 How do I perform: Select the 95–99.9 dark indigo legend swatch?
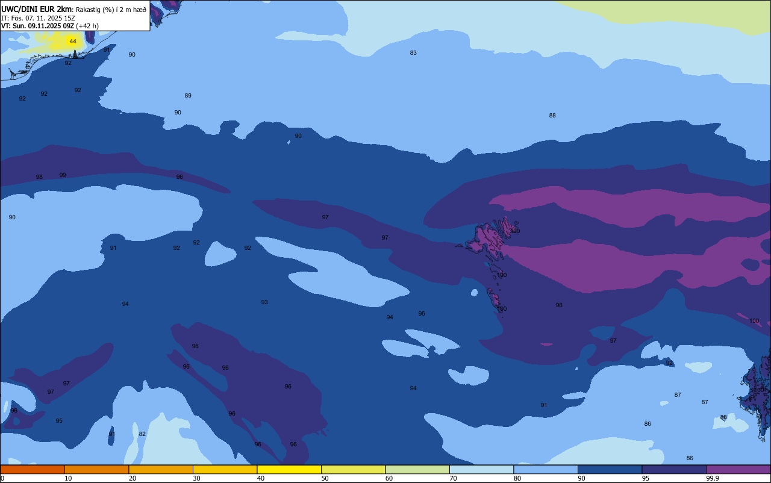[674, 469]
